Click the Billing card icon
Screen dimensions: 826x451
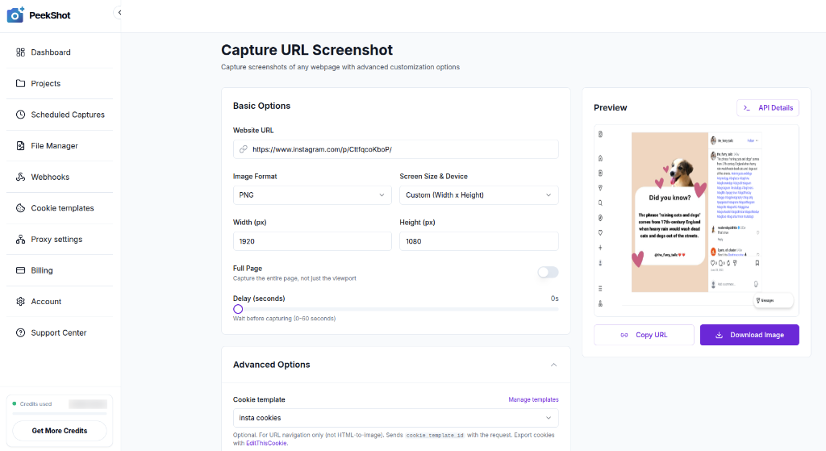(20, 270)
